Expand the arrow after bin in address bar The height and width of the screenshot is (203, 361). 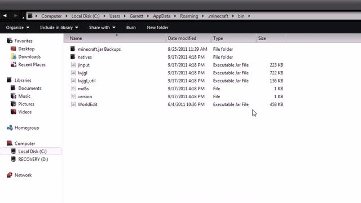point(249,16)
